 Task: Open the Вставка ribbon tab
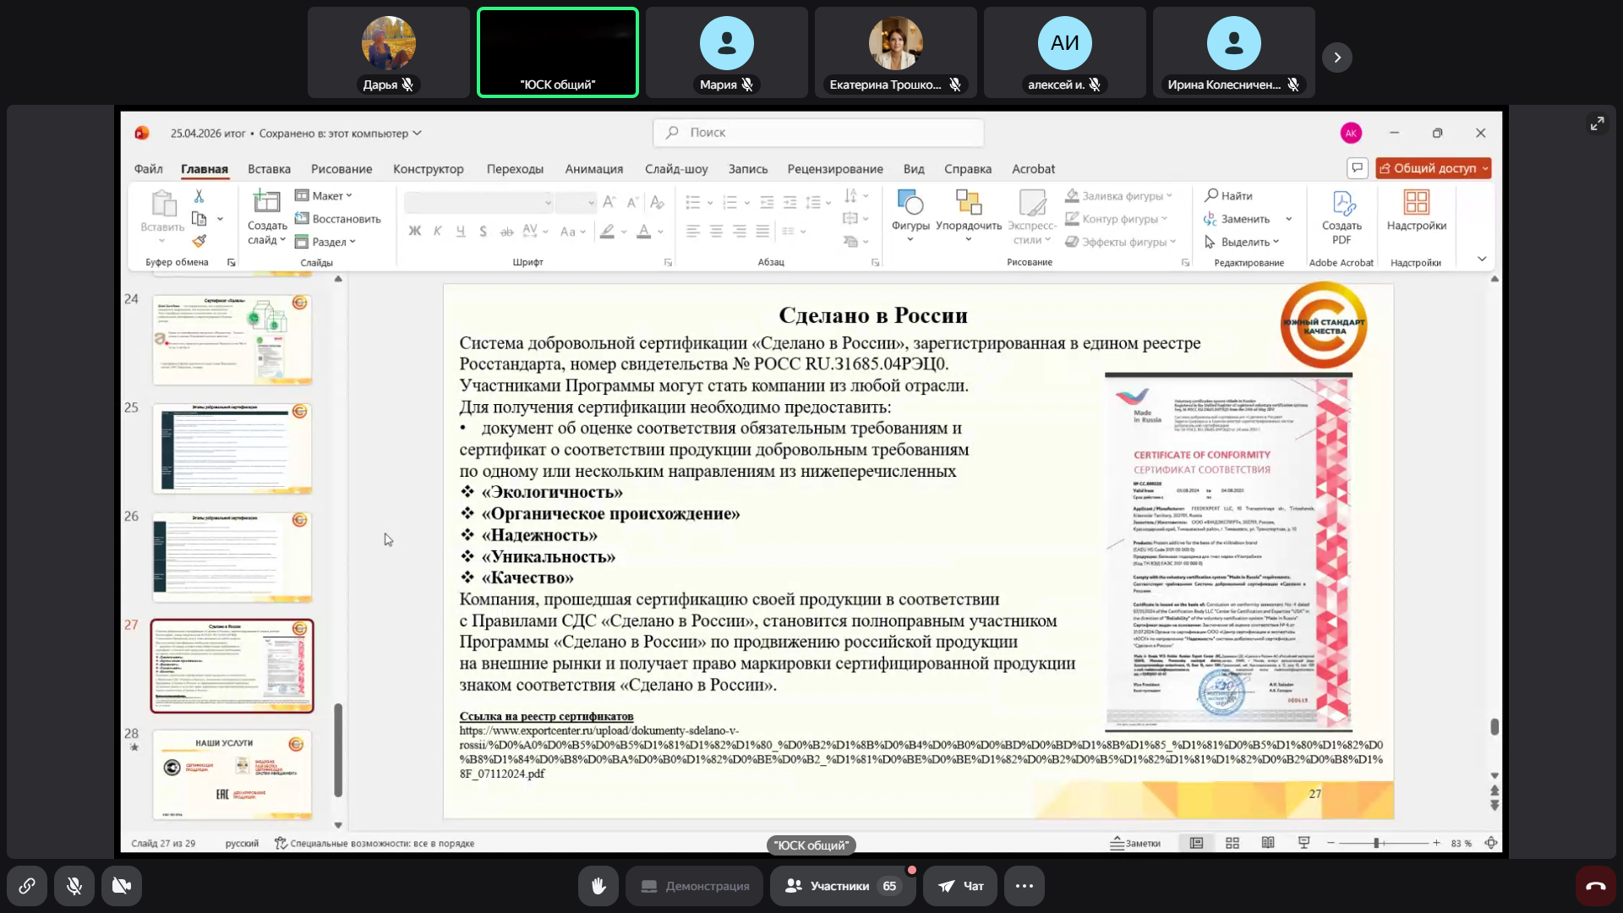click(269, 169)
